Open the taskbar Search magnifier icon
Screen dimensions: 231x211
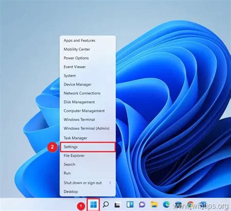coord(106,204)
